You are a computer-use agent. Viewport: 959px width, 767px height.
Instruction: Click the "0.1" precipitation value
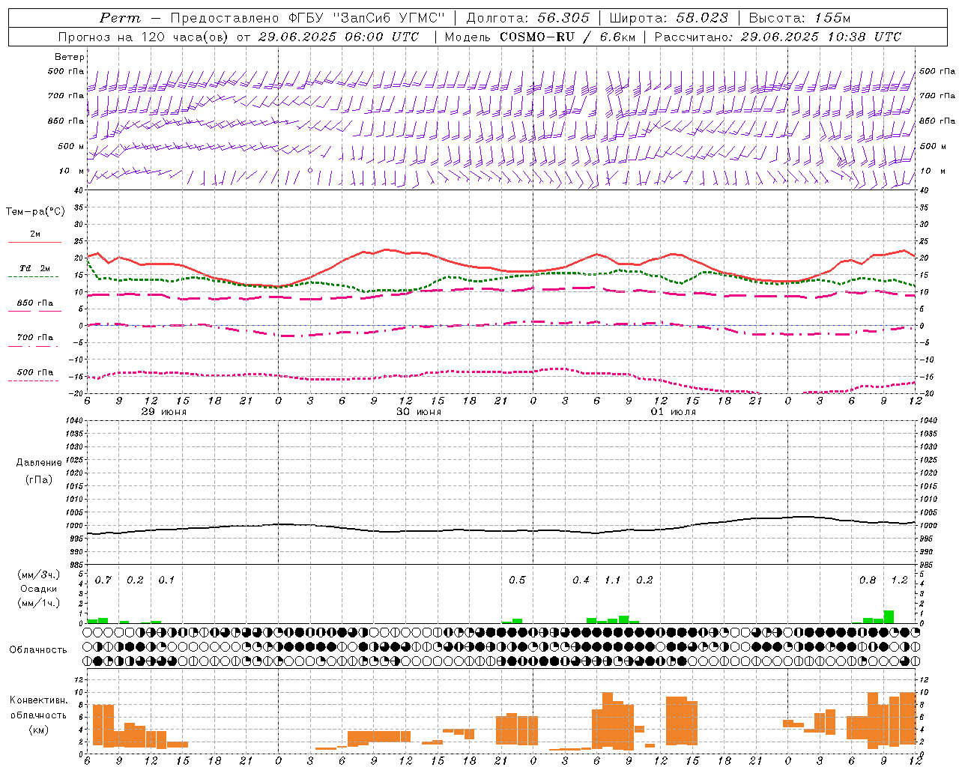pyautogui.click(x=166, y=580)
